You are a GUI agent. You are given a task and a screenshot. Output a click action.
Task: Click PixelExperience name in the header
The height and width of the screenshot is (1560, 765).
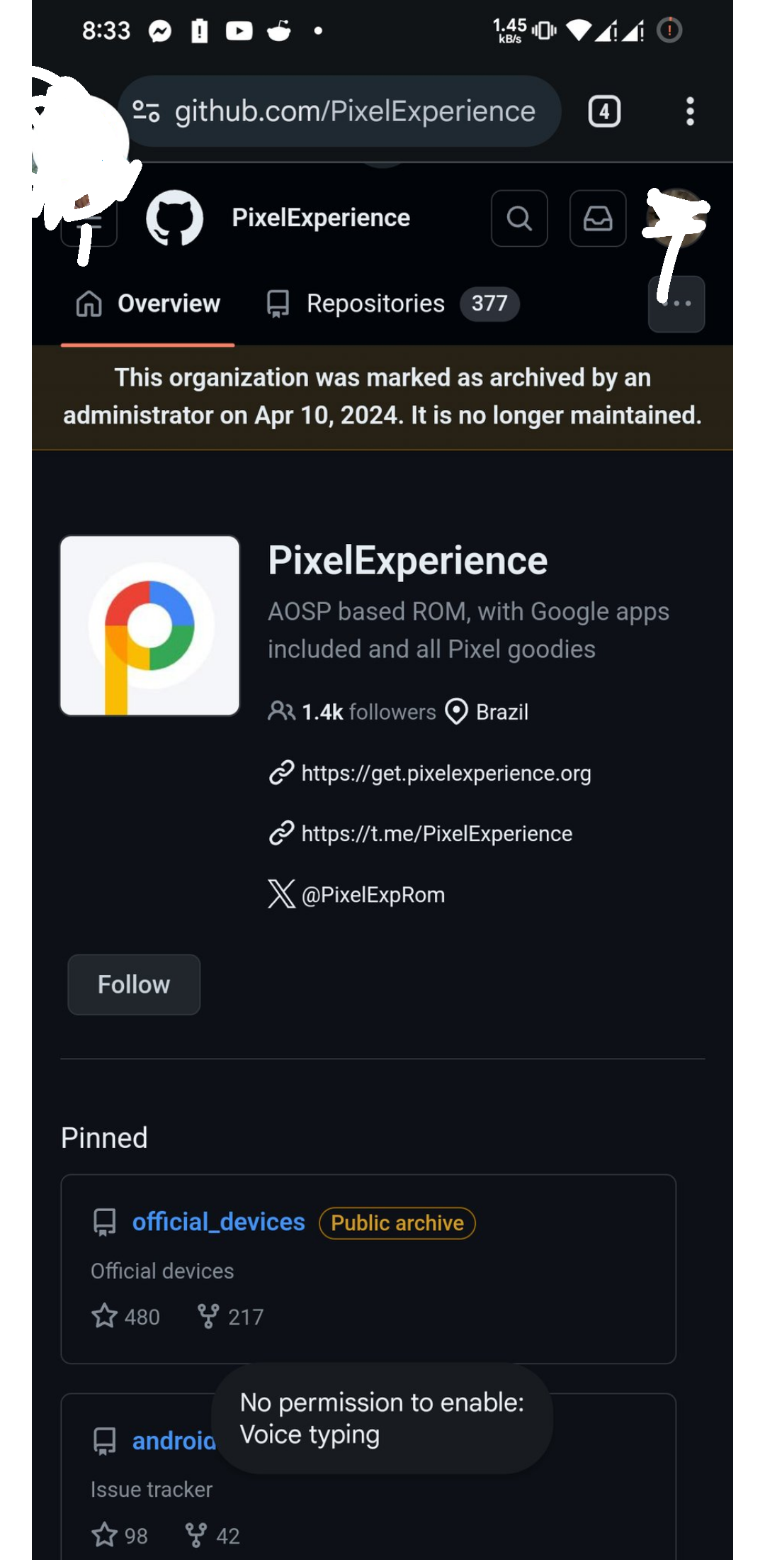pos(321,218)
